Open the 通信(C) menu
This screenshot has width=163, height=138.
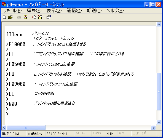click(74, 10)
